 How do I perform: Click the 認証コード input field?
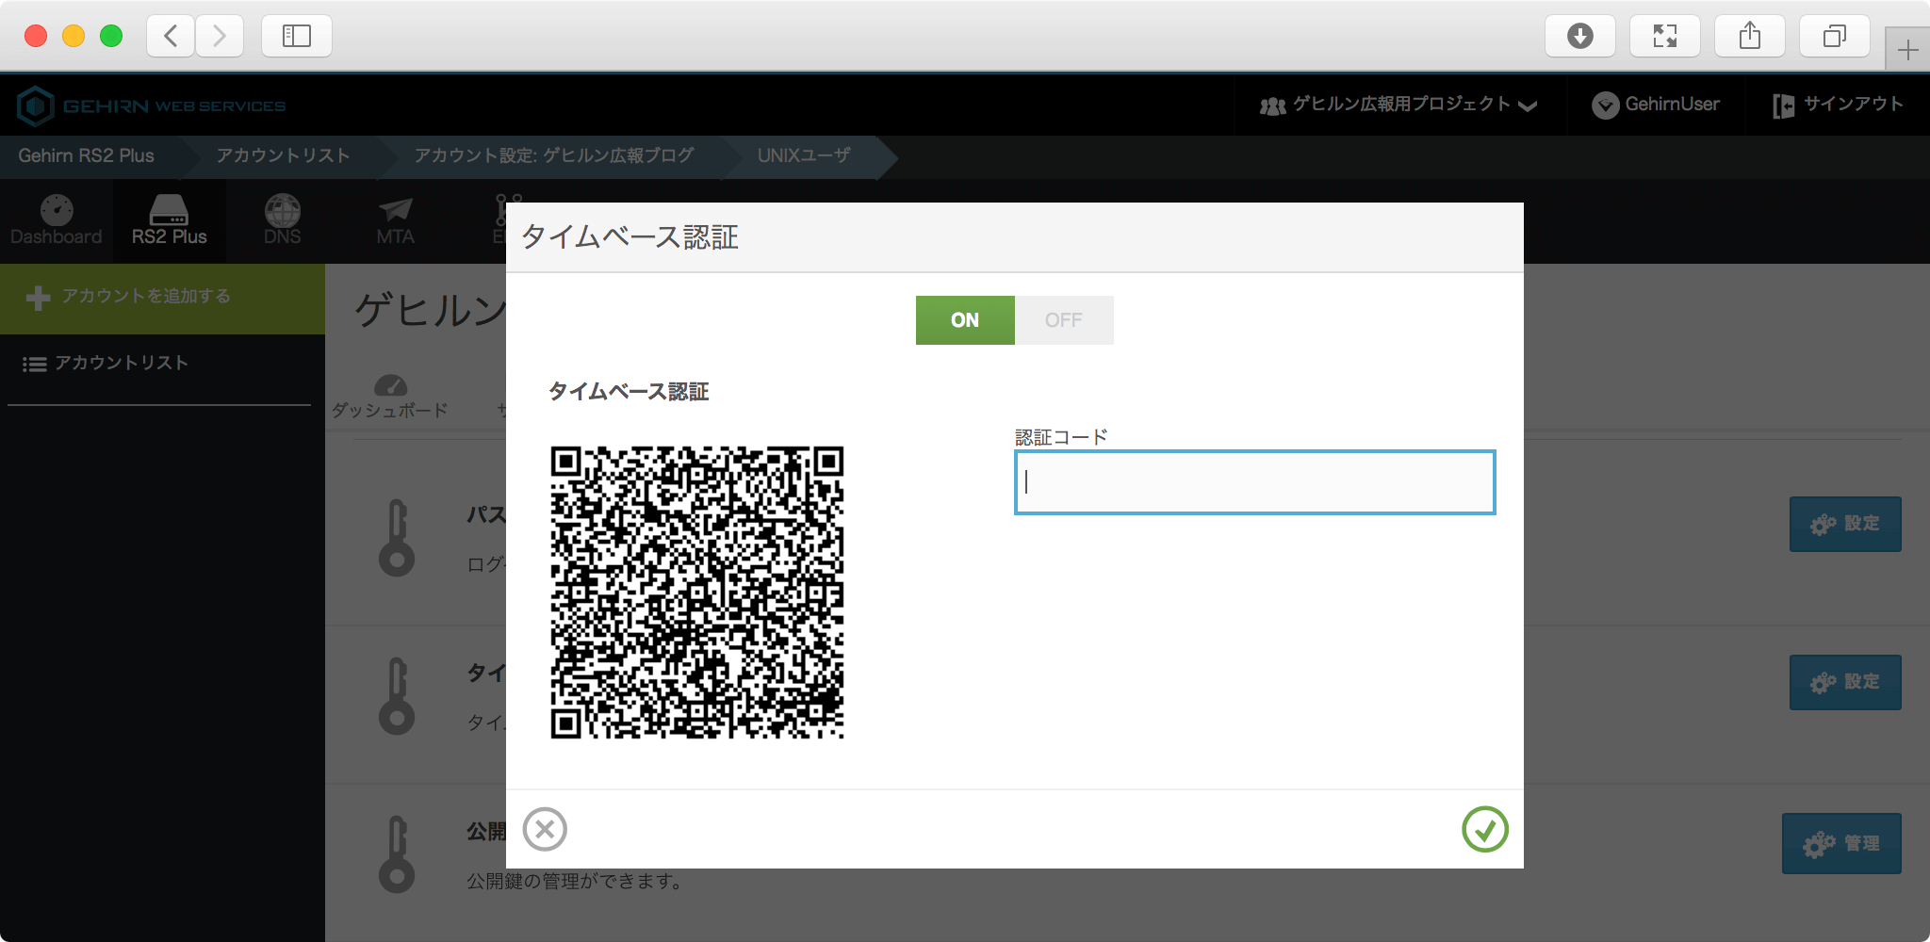pyautogui.click(x=1254, y=482)
